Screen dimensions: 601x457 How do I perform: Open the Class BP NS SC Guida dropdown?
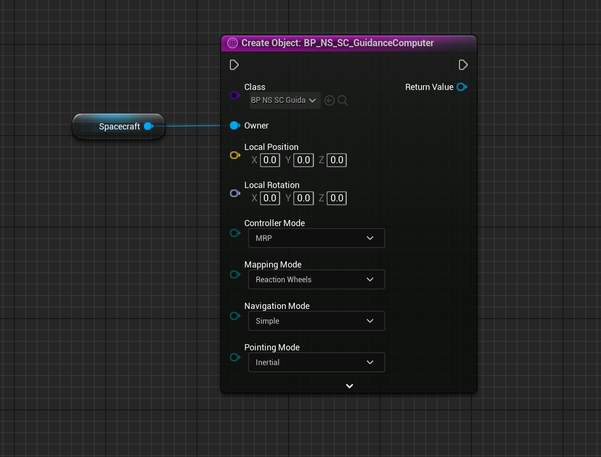coord(285,100)
